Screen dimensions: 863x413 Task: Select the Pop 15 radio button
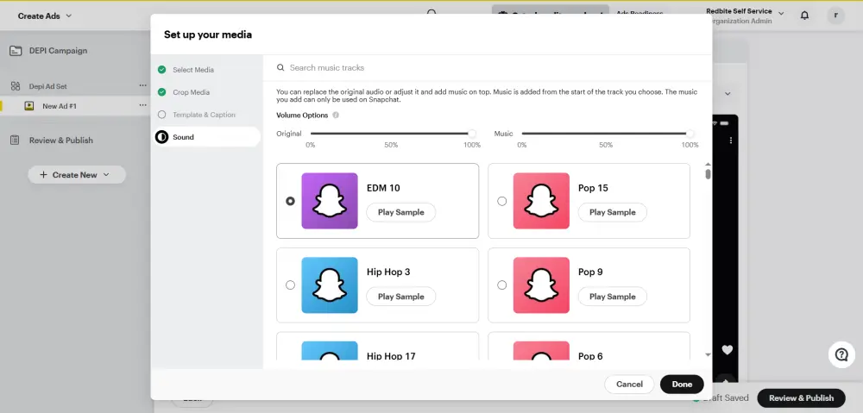tap(501, 201)
